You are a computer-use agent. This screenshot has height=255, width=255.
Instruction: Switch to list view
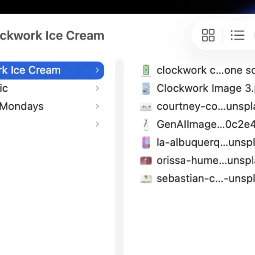pyautogui.click(x=238, y=35)
